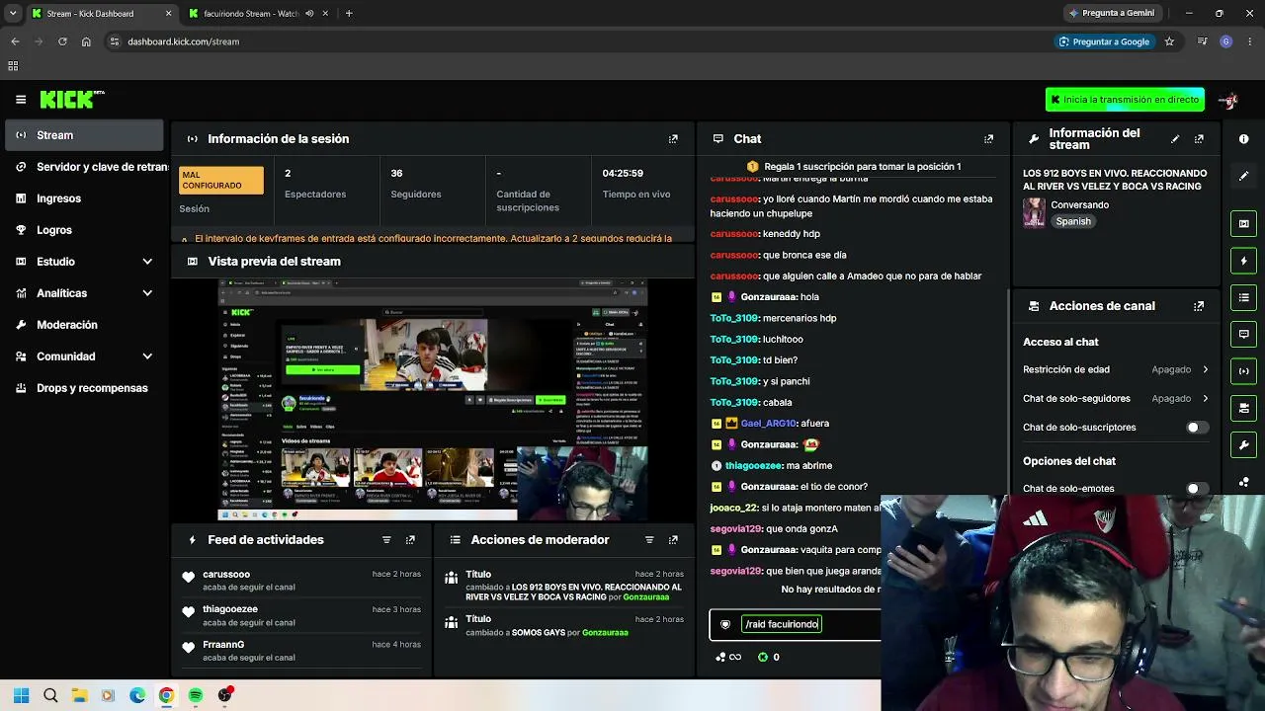Toggle the list widget in the right rail
The height and width of the screenshot is (711, 1265).
(1244, 297)
